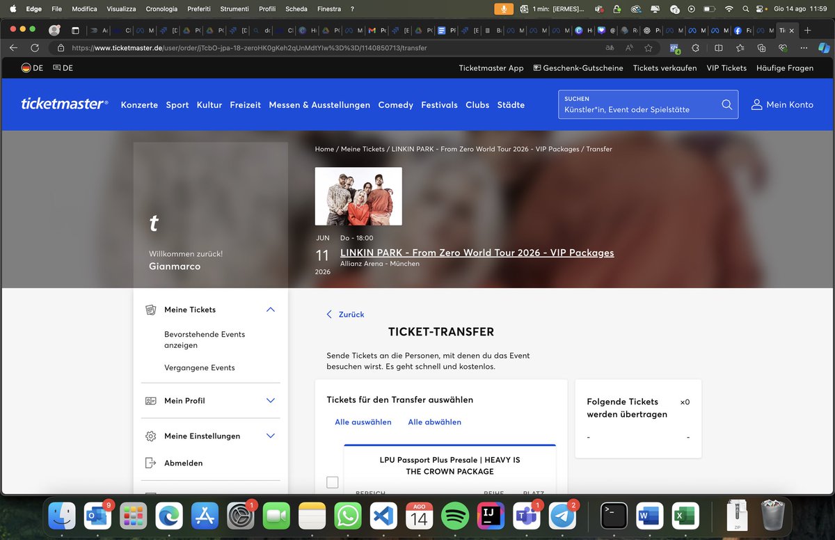Launch IntelliJ IDEA from the Dock
Viewport: 835px width, 540px height.
click(491, 516)
